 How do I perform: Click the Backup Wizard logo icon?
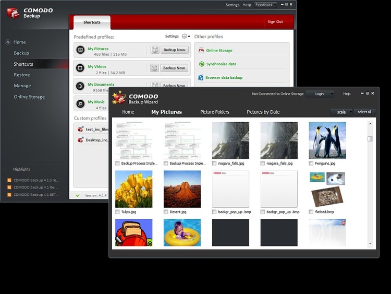pyautogui.click(x=119, y=98)
